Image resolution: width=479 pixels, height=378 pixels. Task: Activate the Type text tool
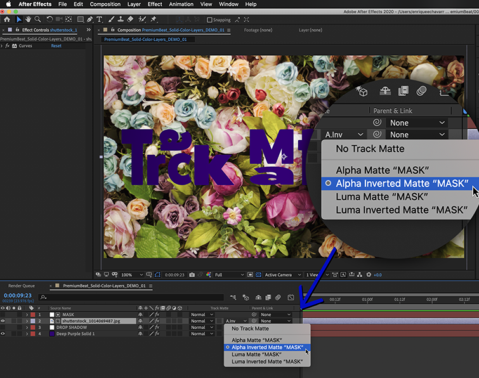click(x=100, y=20)
